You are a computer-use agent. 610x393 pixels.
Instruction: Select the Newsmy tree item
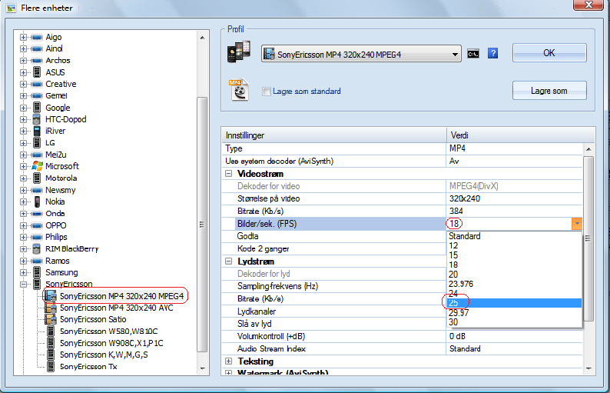(x=60, y=190)
